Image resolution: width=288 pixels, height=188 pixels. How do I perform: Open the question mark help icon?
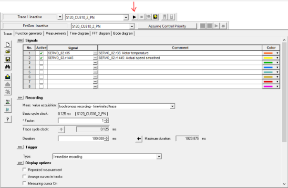8,119
